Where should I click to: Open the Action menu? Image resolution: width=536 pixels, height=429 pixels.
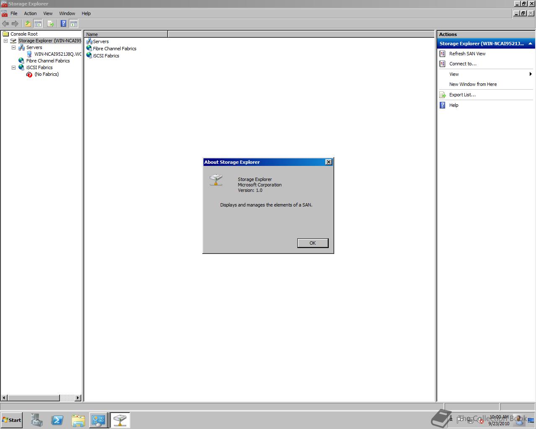pos(30,13)
